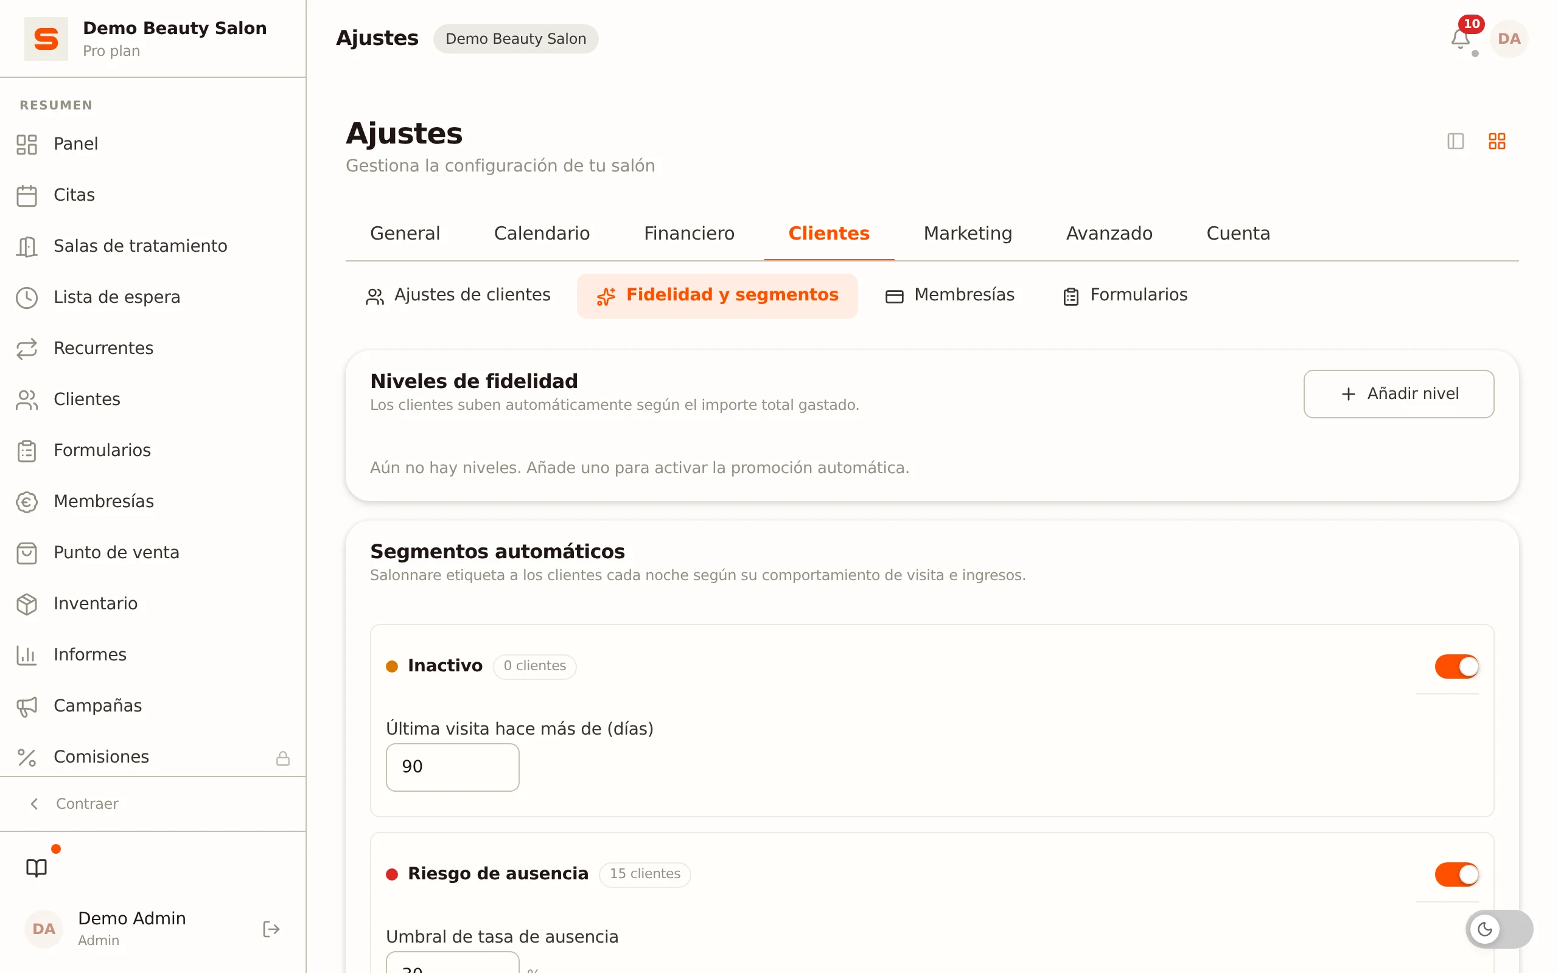Open the General settings tab

pos(405,233)
